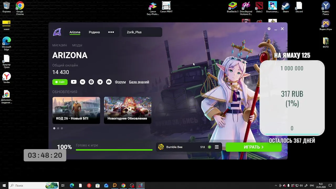The height and width of the screenshot is (189, 336).
Task: Open Windows Start menu
Action: coord(4,186)
